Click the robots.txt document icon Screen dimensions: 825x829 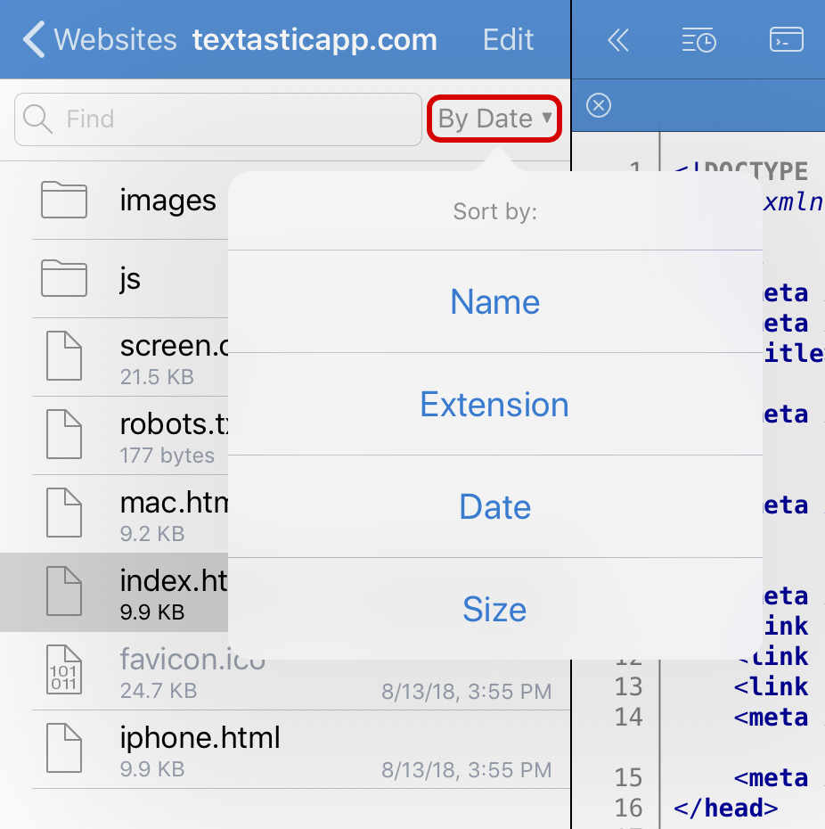click(x=64, y=435)
